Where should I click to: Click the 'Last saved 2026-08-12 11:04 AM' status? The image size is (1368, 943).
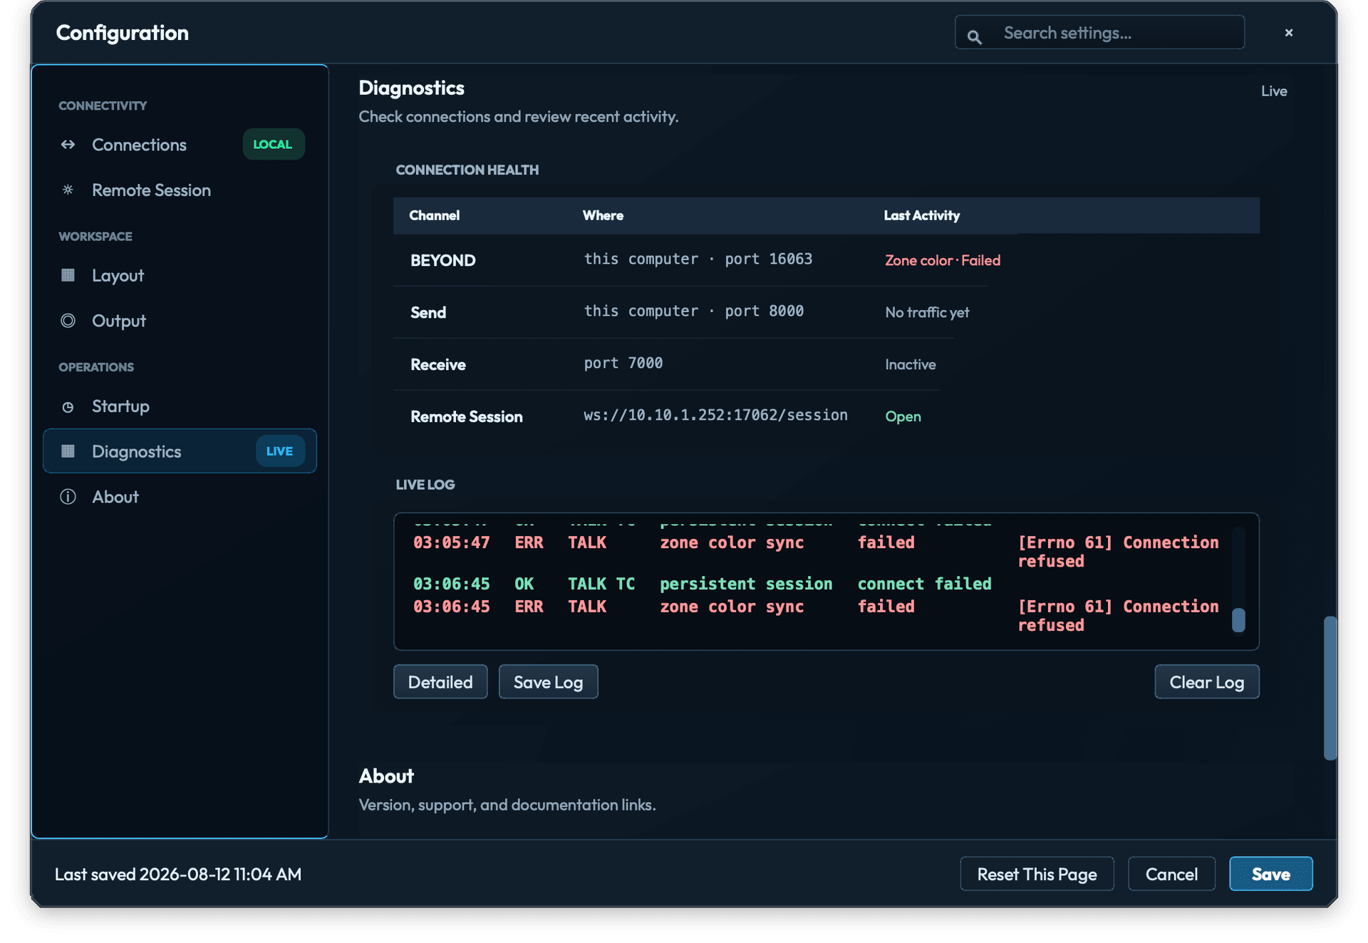178,874
